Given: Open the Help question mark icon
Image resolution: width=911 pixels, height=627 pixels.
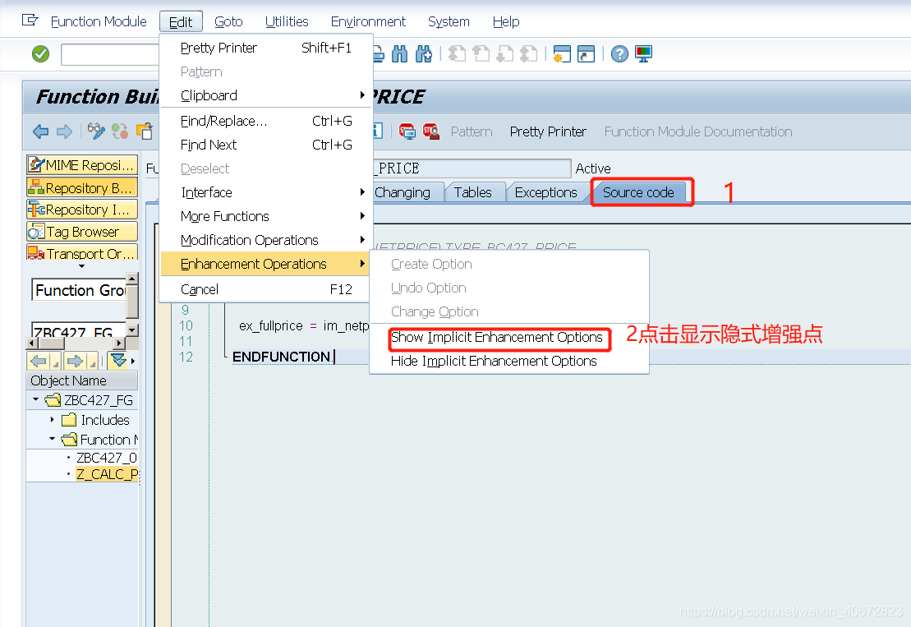Looking at the screenshot, I should [619, 54].
